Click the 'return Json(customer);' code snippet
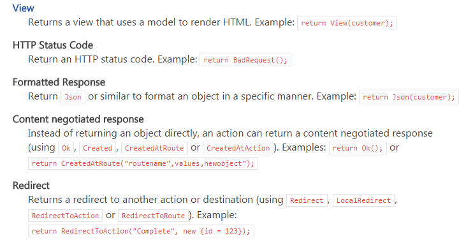The width and height of the screenshot is (466, 252). click(409, 97)
